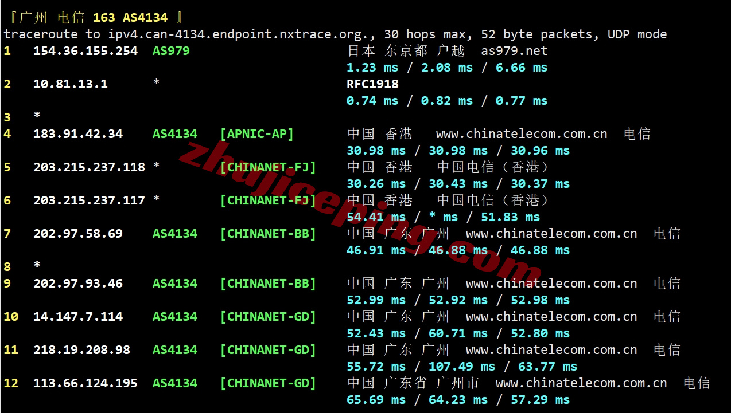Click hostname ipv4.can-4134.endpoint.nxtrace.org. in traceroute line

point(239,34)
